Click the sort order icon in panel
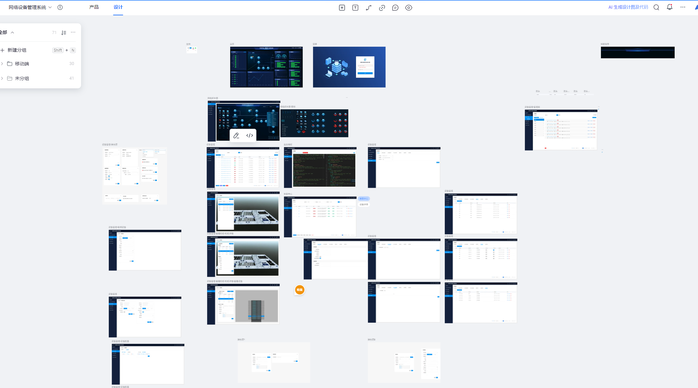Viewport: 698px width, 388px height. 64,33
